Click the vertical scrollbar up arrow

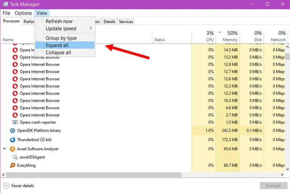click(x=287, y=47)
